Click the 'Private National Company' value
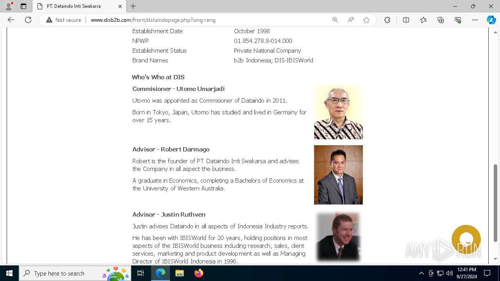500x281 pixels. point(267,51)
